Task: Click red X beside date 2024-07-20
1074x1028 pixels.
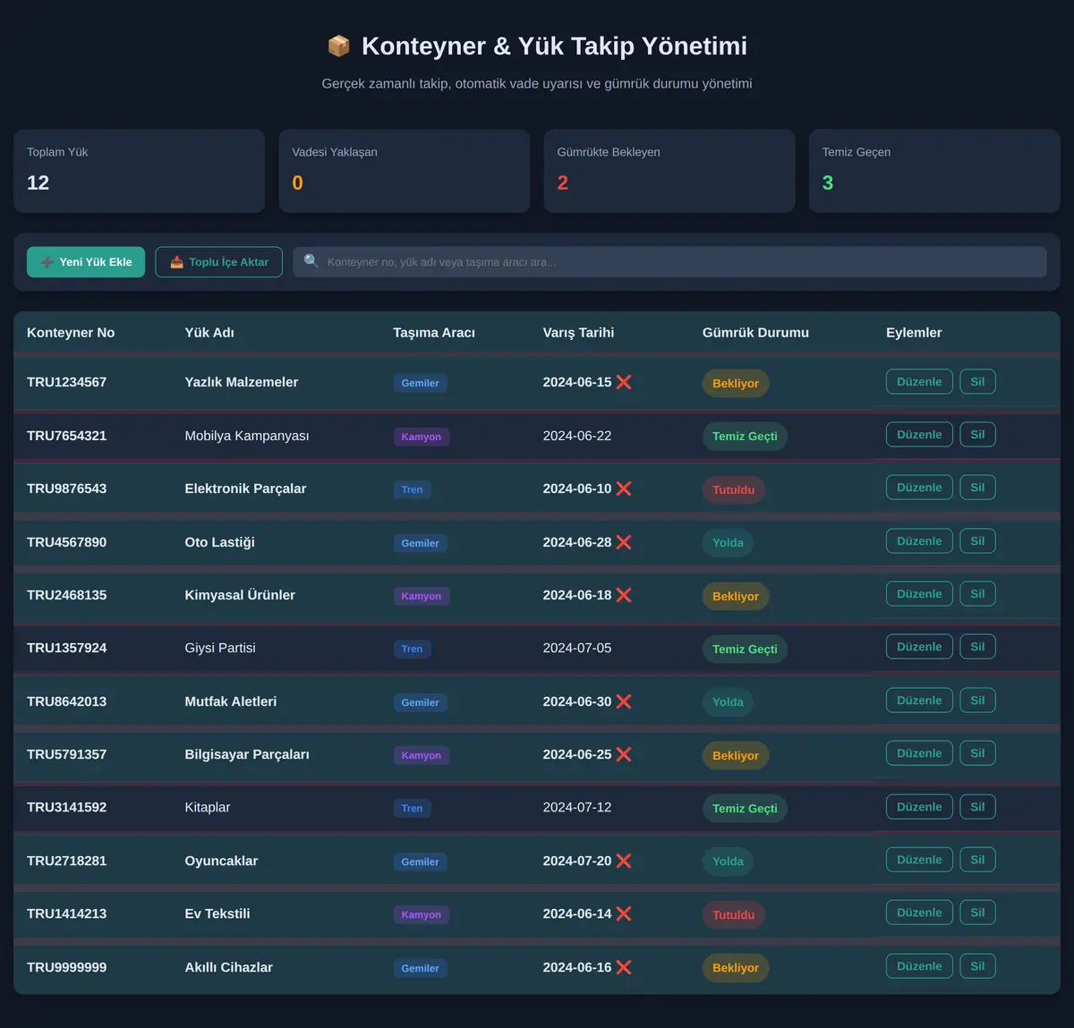Action: pos(624,861)
